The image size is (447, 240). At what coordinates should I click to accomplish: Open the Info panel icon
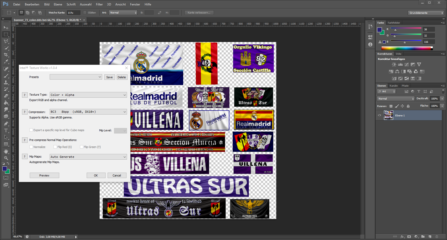coord(370,44)
